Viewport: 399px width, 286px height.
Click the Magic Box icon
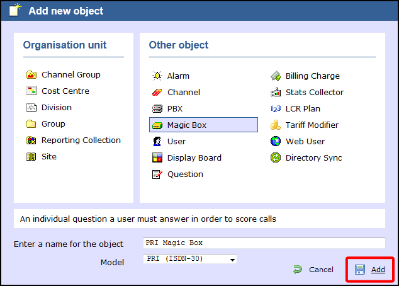click(157, 125)
